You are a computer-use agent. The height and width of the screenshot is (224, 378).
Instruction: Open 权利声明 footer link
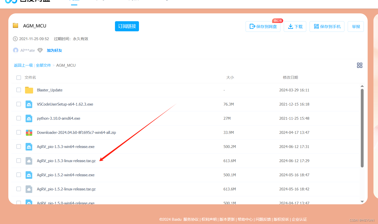[209, 219]
